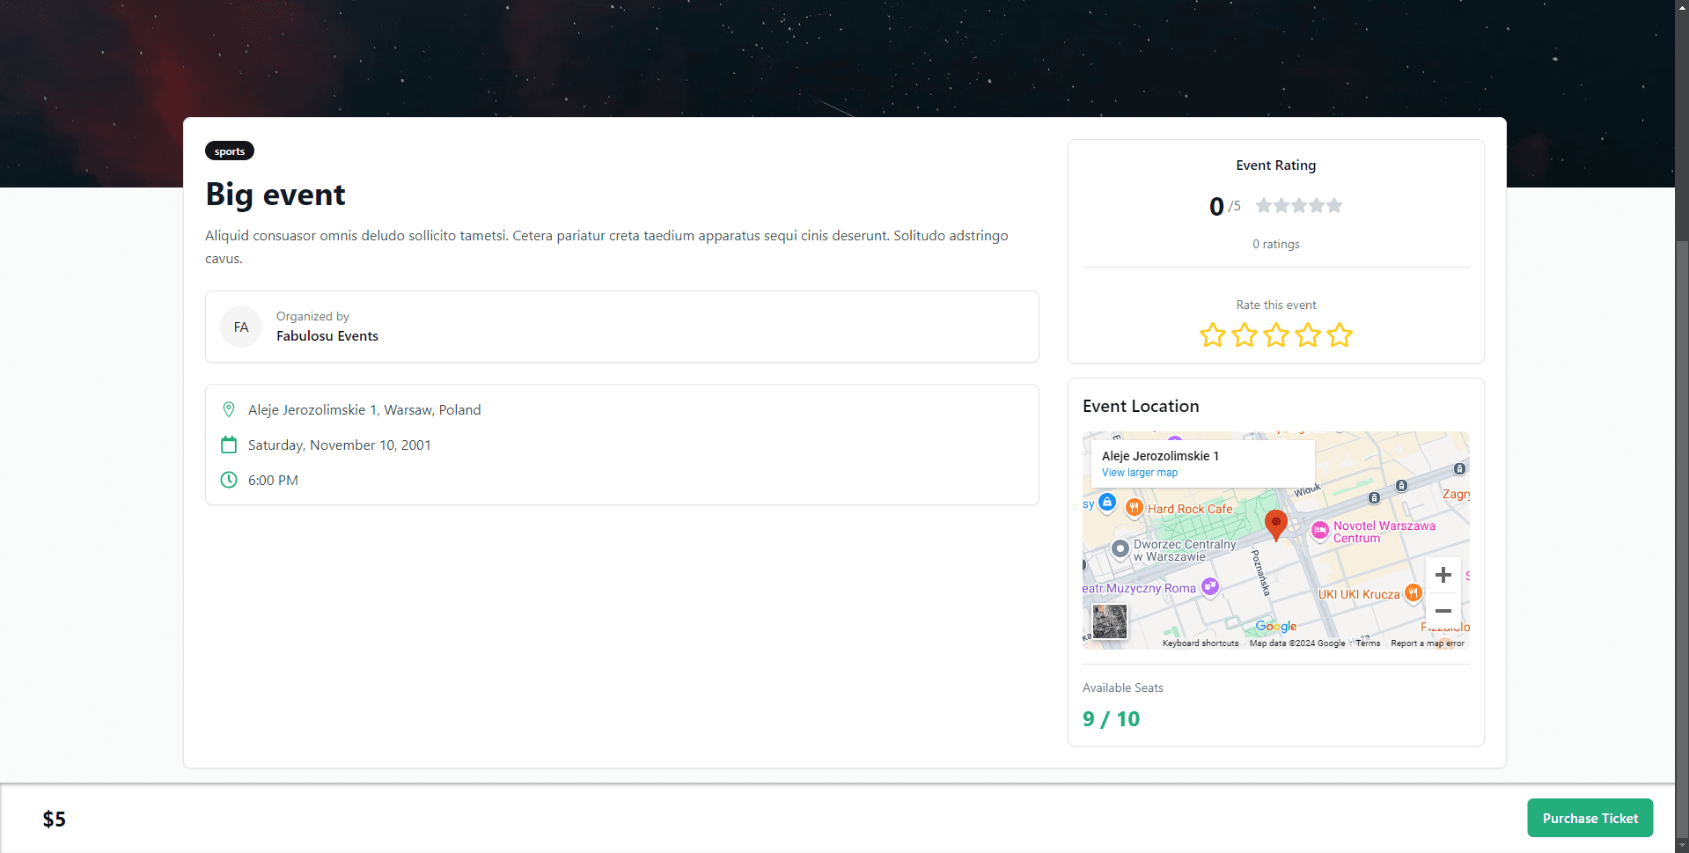Open the map Terms link
Screen dimensions: 1689x853
click(x=1367, y=643)
